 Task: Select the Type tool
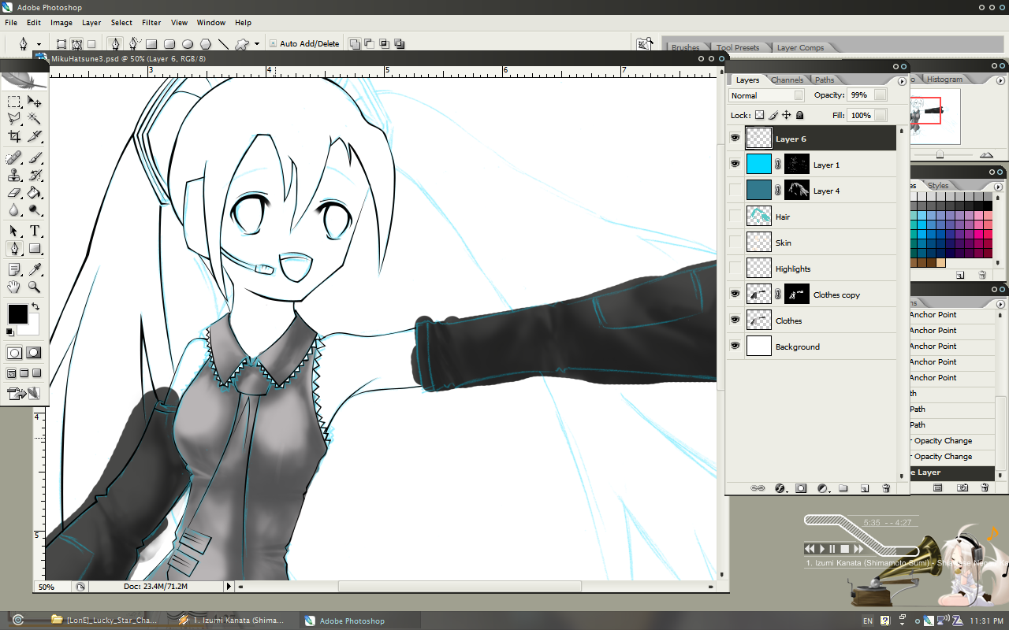[35, 231]
